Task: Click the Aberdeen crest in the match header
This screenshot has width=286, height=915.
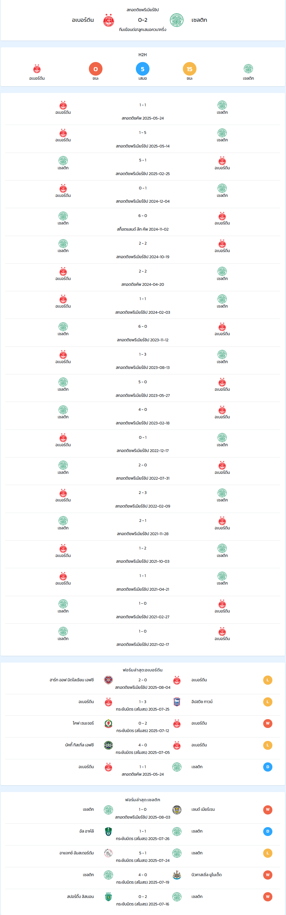Action: pos(109,20)
